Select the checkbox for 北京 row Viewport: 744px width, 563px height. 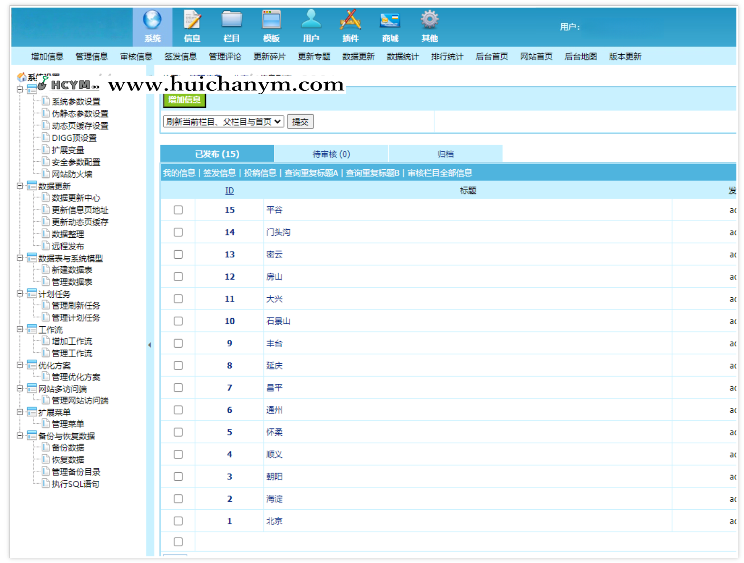(x=178, y=521)
